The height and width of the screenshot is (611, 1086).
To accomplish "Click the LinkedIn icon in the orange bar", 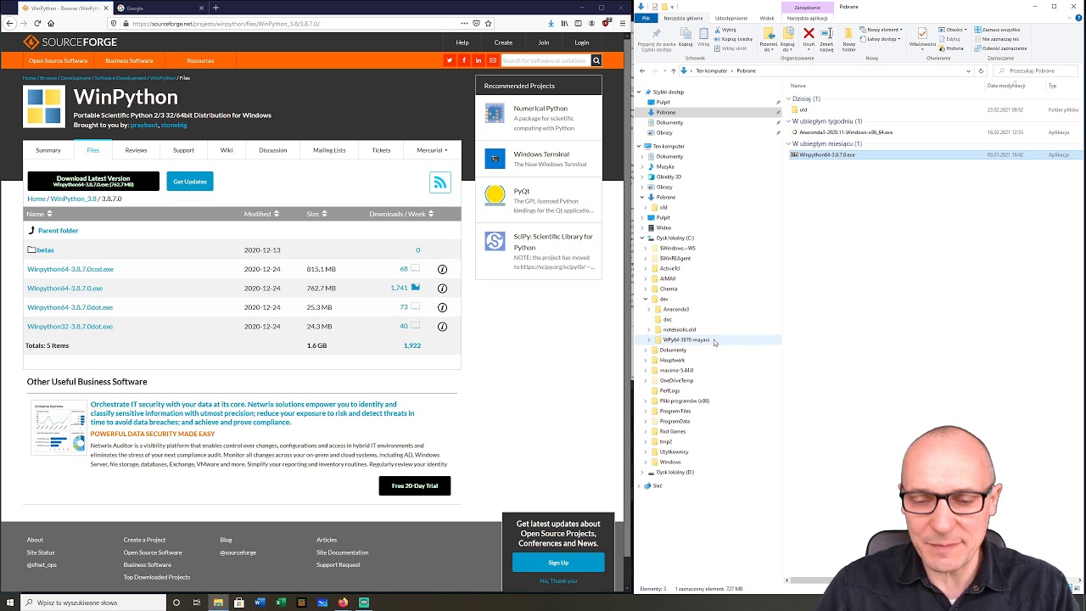I will tap(479, 60).
